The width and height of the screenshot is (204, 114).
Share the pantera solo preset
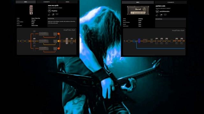(x=161, y=15)
